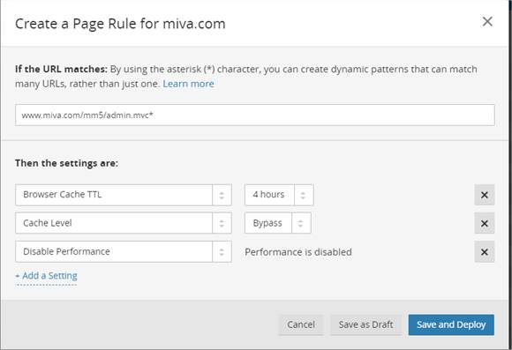Open the Bypass value dropdown
This screenshot has height=350, width=512.
point(277,223)
